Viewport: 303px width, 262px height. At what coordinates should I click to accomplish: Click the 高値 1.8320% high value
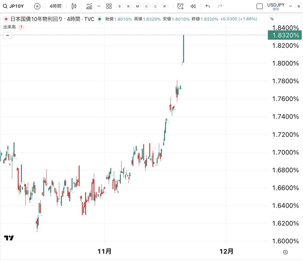147,19
